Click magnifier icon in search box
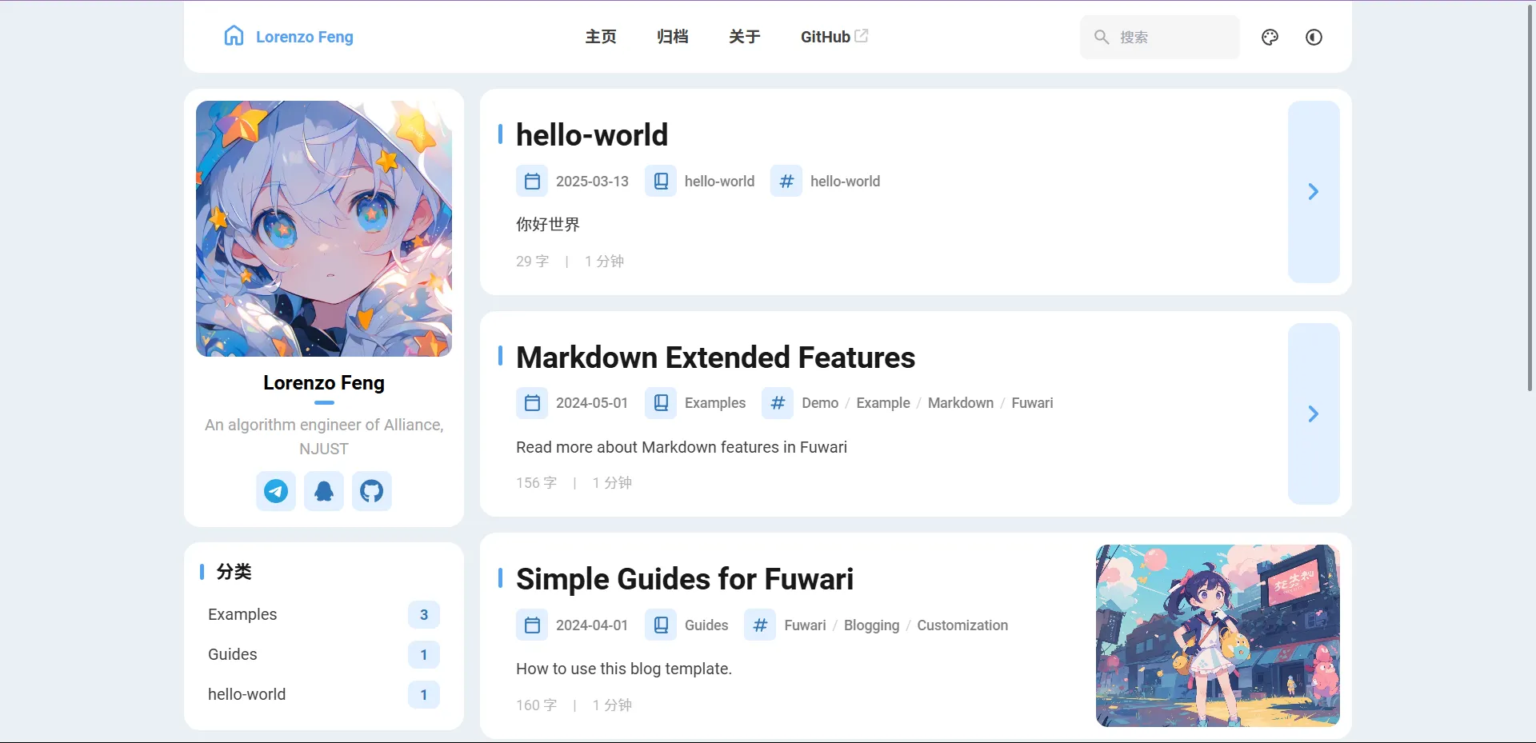The image size is (1536, 743). (x=1102, y=37)
